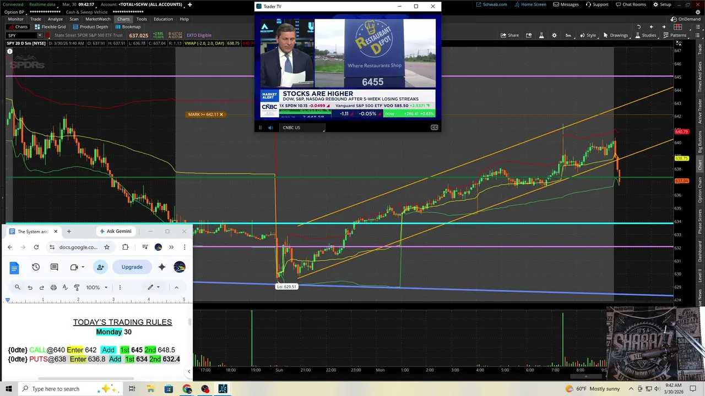Image resolution: width=705 pixels, height=396 pixels.
Task: Open chart settings gear icon
Action: pos(554,35)
